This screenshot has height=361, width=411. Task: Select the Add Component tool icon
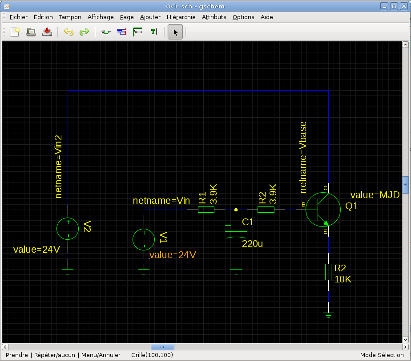click(x=106, y=32)
